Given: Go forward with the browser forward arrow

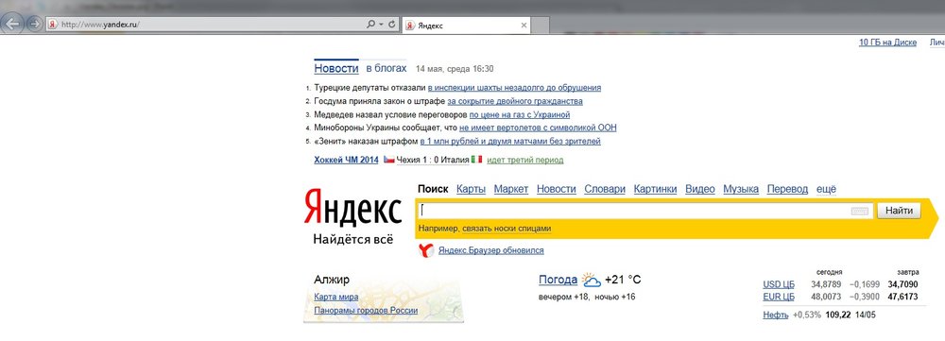Looking at the screenshot, I should (x=34, y=25).
